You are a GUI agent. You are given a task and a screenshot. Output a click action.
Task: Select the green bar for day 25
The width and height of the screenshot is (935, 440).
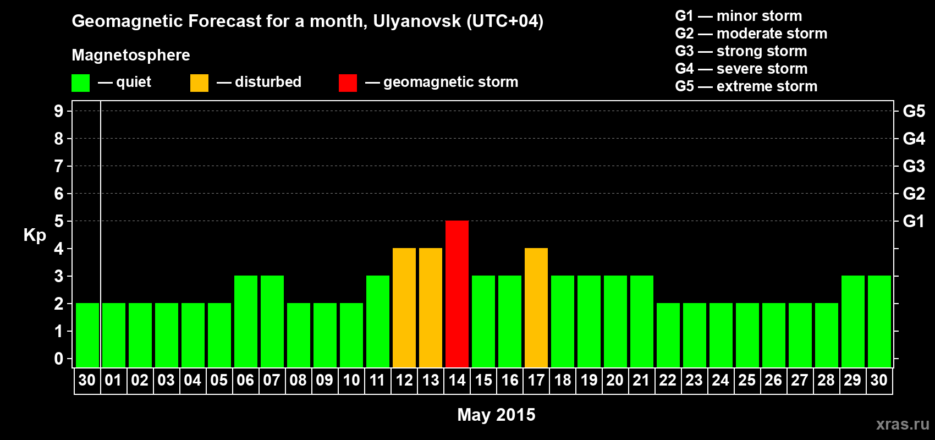click(747, 335)
